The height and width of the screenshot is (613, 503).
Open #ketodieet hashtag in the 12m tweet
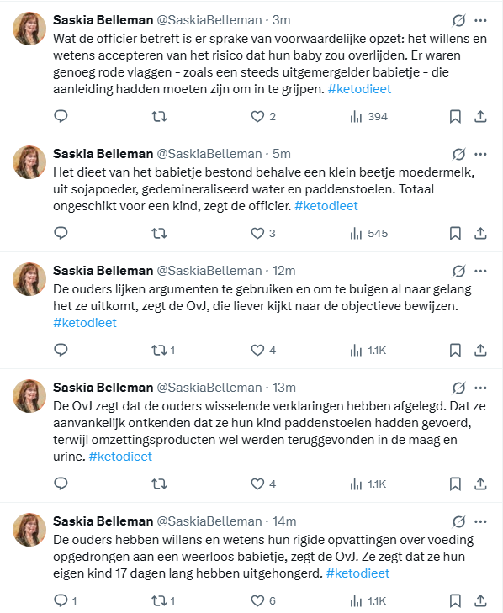click(x=85, y=323)
